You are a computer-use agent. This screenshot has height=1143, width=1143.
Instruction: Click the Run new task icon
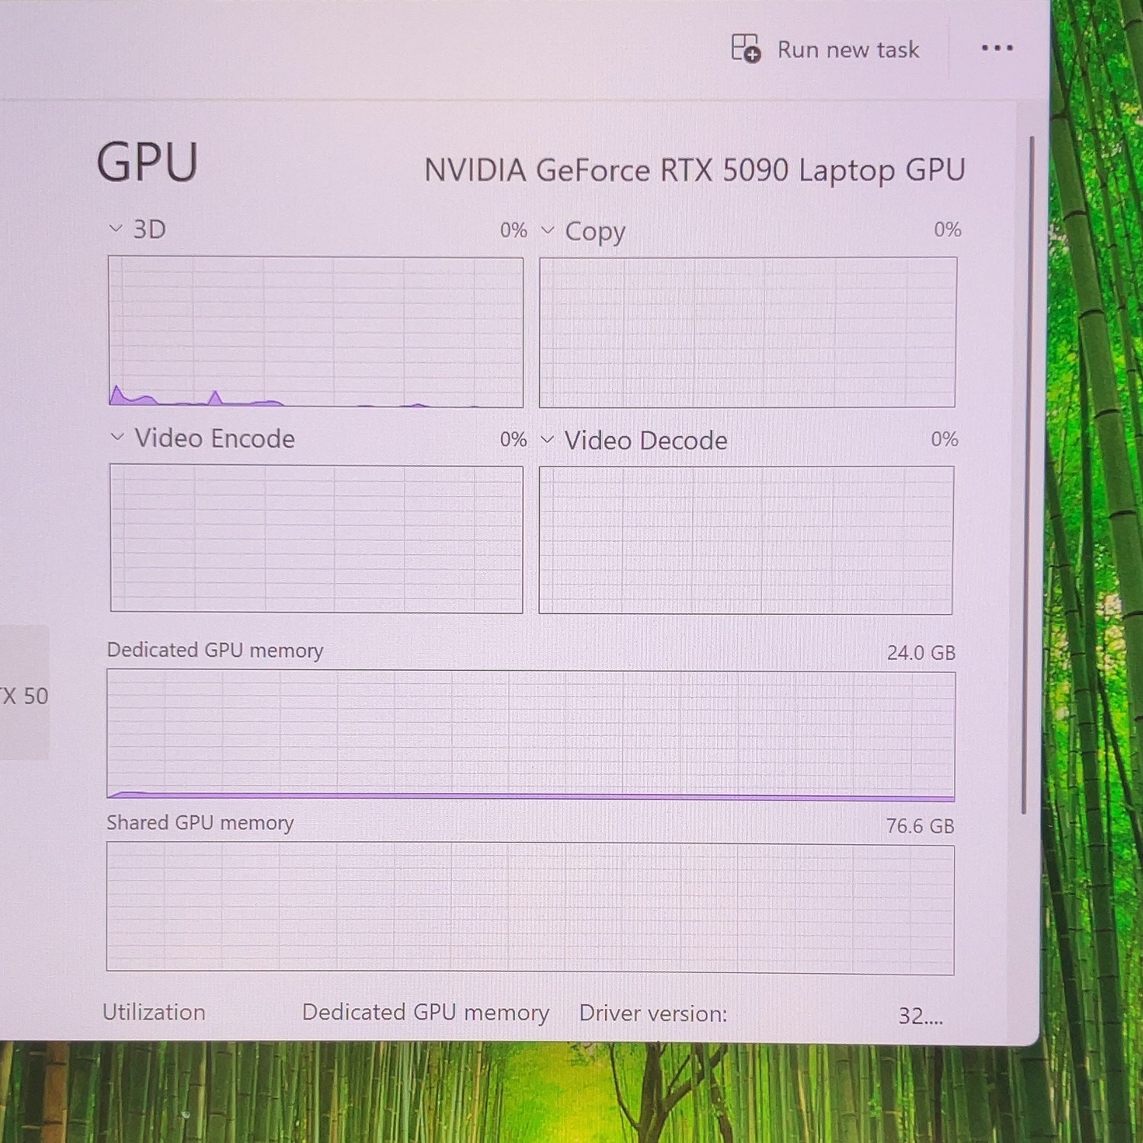(x=745, y=49)
